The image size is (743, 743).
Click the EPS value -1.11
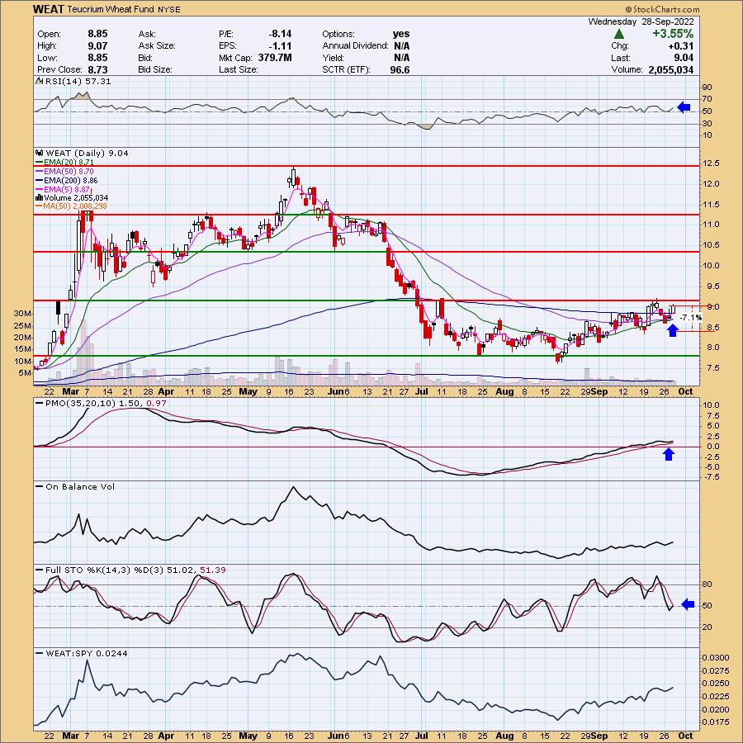coord(281,46)
